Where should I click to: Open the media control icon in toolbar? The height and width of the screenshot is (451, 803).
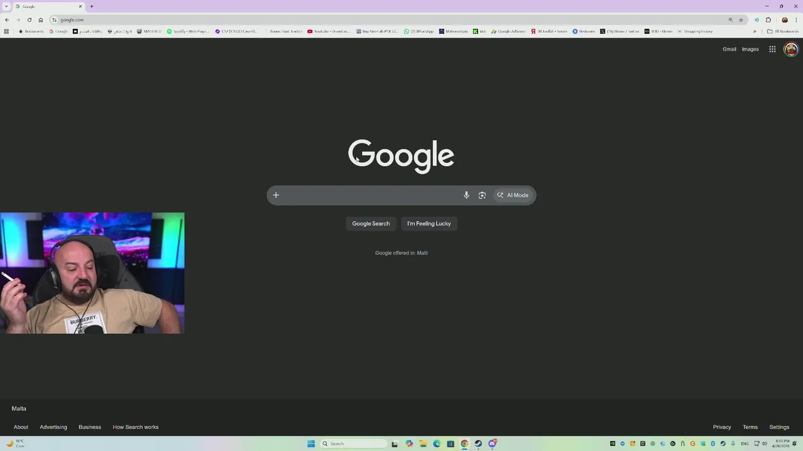(756, 19)
